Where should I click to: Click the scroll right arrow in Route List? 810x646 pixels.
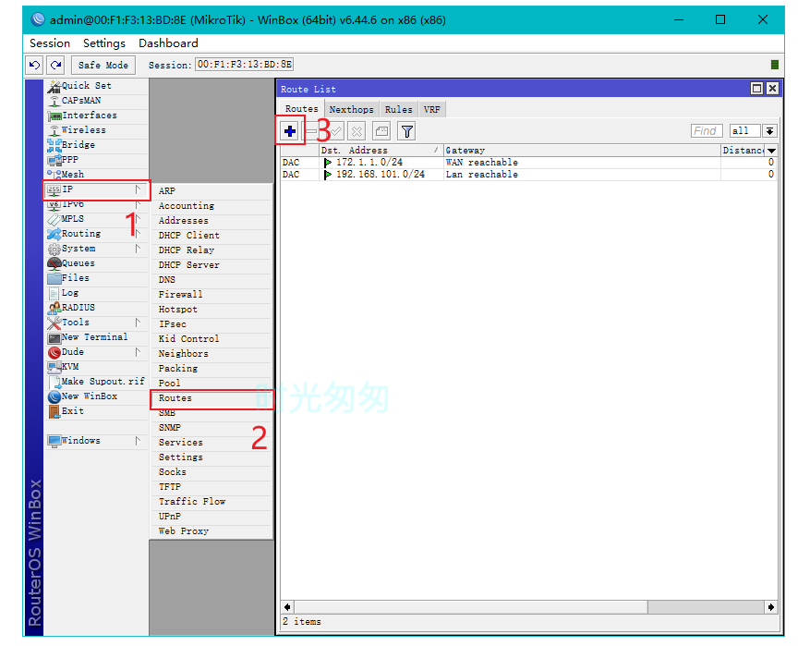pyautogui.click(x=770, y=607)
